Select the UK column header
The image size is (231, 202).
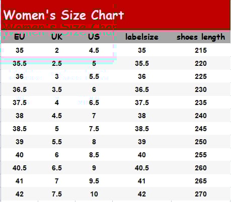click(57, 37)
